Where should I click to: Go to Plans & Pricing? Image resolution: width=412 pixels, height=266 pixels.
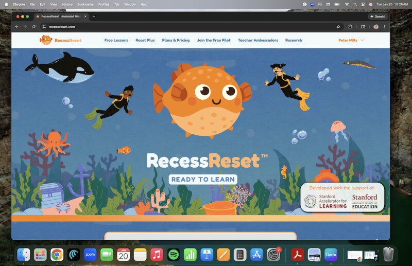176,40
